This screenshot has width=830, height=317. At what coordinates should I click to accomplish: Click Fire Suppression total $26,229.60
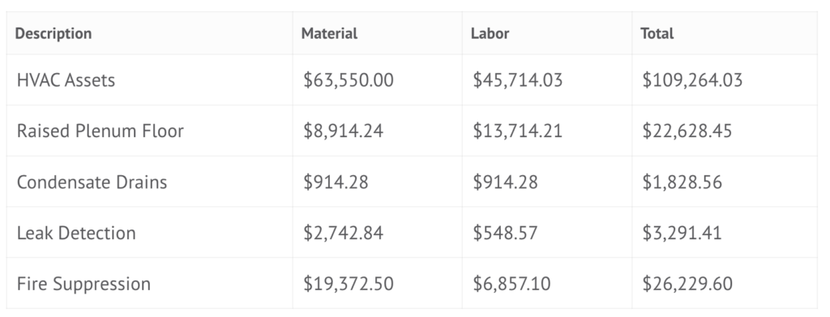[687, 284]
